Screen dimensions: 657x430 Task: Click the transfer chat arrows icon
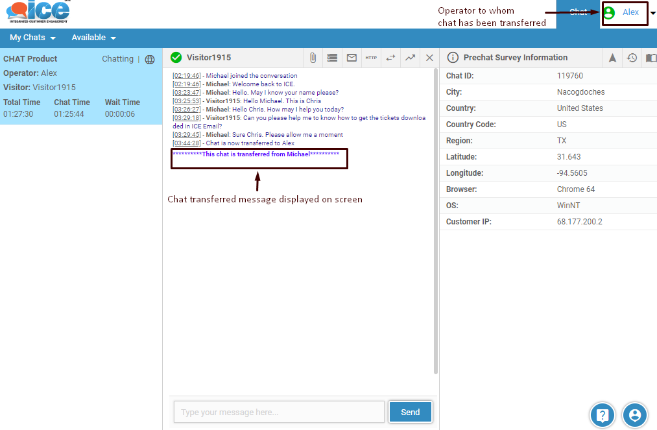click(390, 58)
